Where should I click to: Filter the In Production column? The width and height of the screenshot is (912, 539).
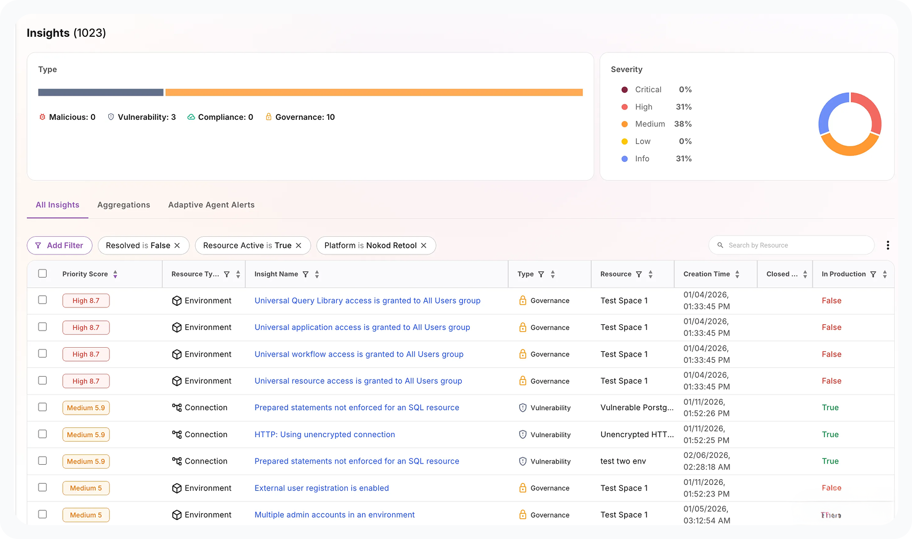(x=873, y=274)
